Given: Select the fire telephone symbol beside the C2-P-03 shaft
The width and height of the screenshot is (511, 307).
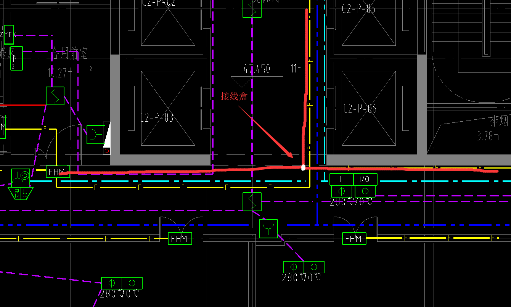Looking at the screenshot, I should [96, 135].
